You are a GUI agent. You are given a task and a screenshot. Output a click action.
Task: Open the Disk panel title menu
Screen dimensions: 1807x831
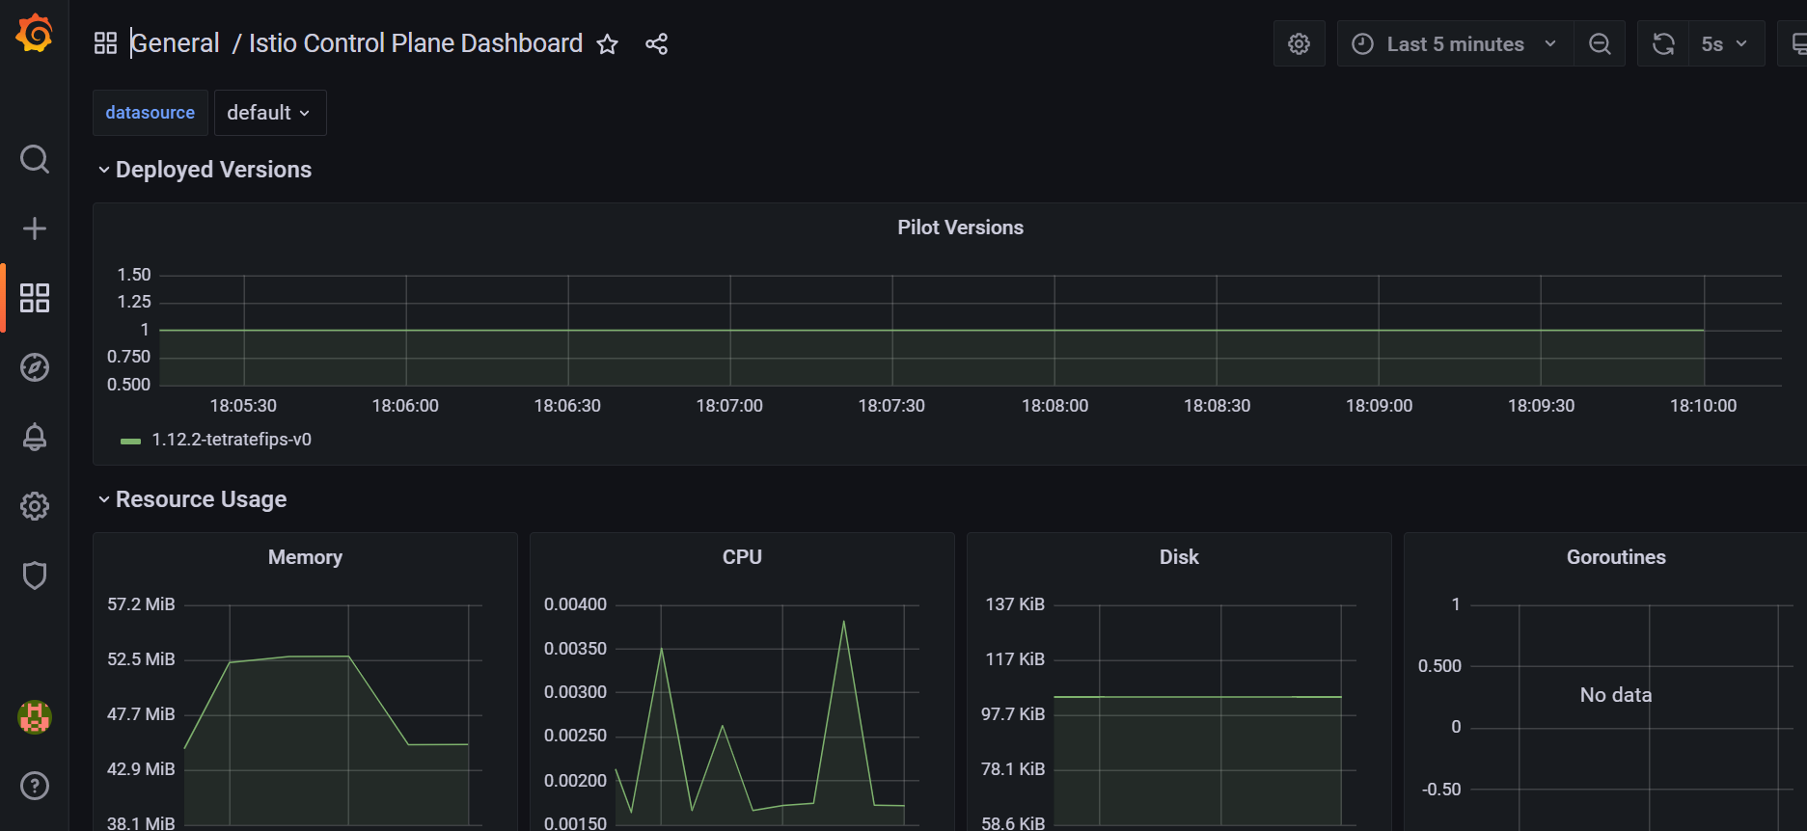1179,557
